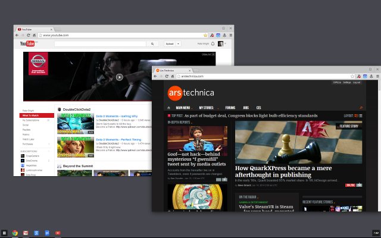Open the clock status area in the shelf
The height and width of the screenshot is (238, 381).
pos(376,233)
